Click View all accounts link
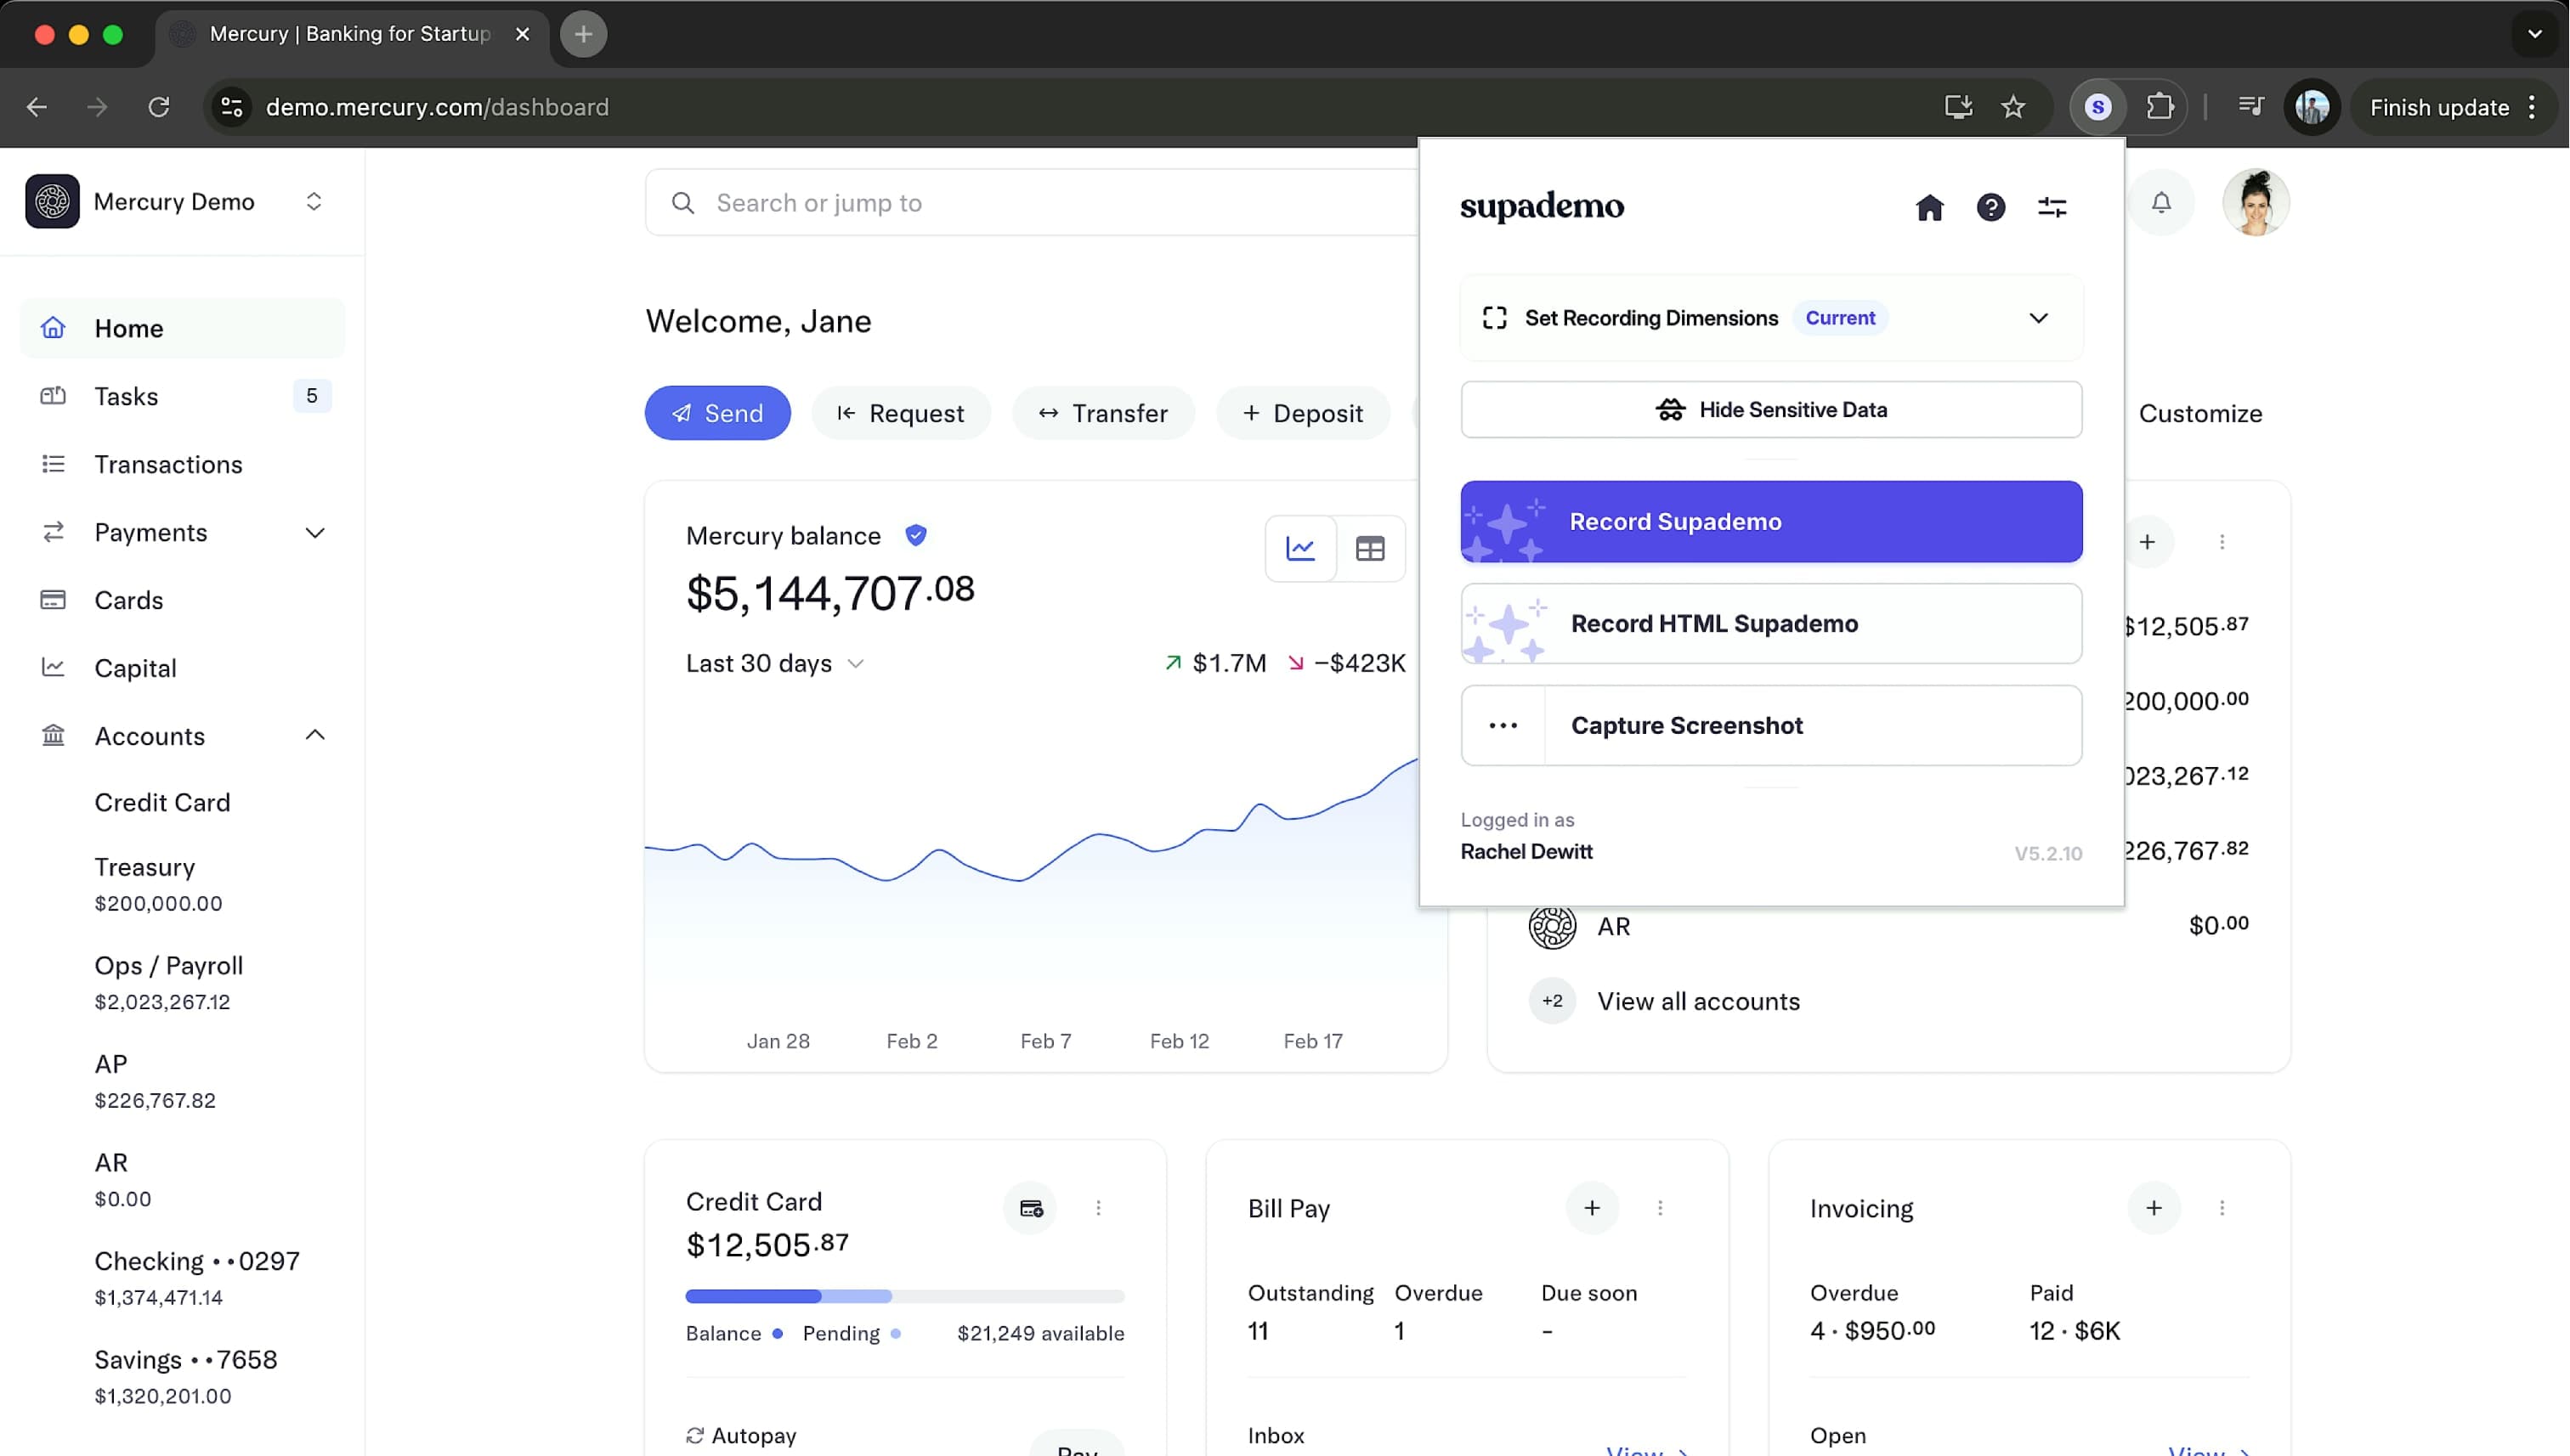This screenshot has height=1456, width=2570. 1698,1001
